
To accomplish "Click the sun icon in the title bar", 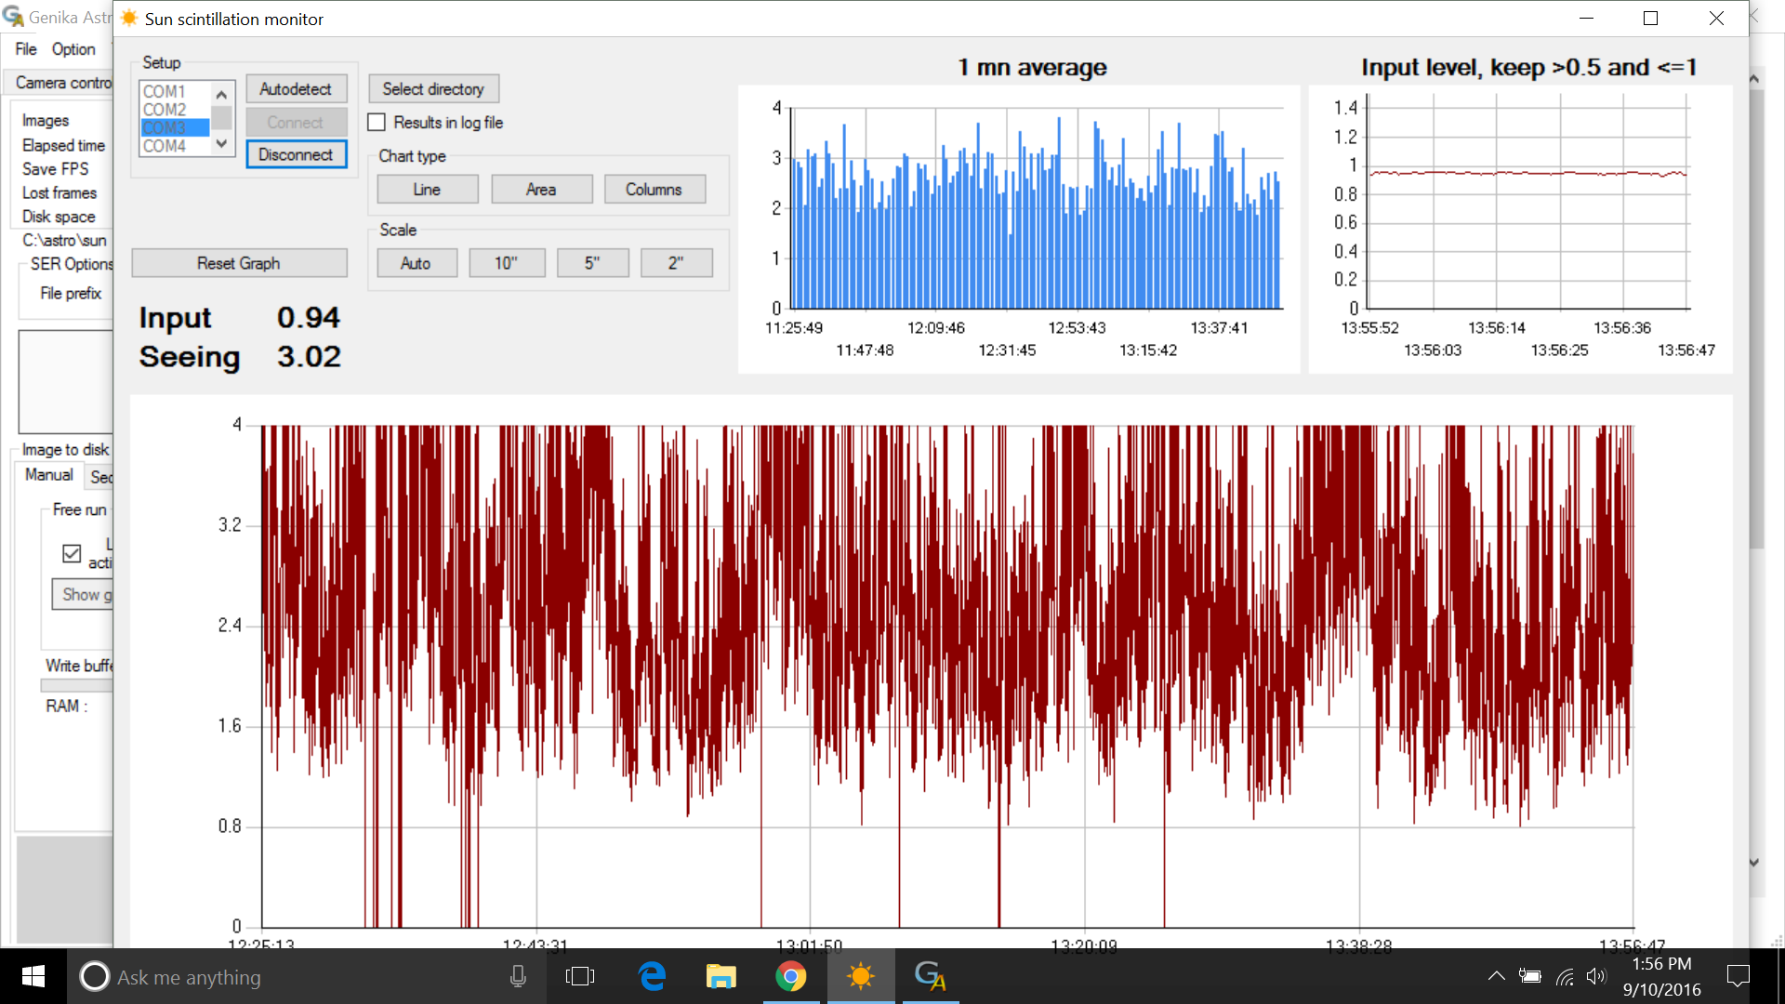I will pyautogui.click(x=129, y=19).
